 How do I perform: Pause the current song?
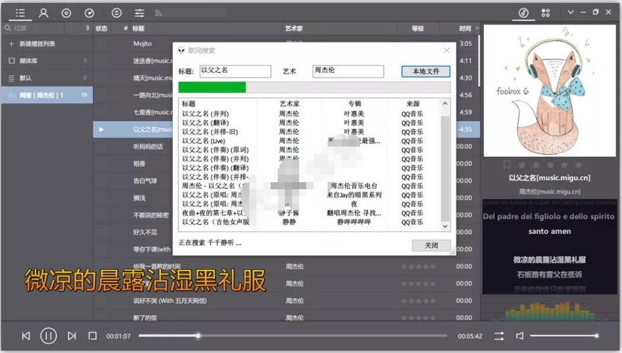(x=48, y=336)
